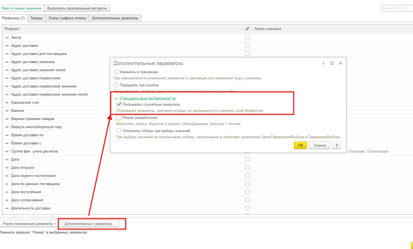
Task: Switch to the Товары tab
Action: 36,18
